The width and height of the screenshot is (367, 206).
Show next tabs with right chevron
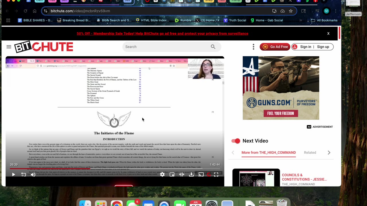tap(329, 153)
